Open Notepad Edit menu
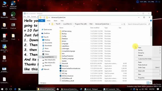 pos(28,16)
